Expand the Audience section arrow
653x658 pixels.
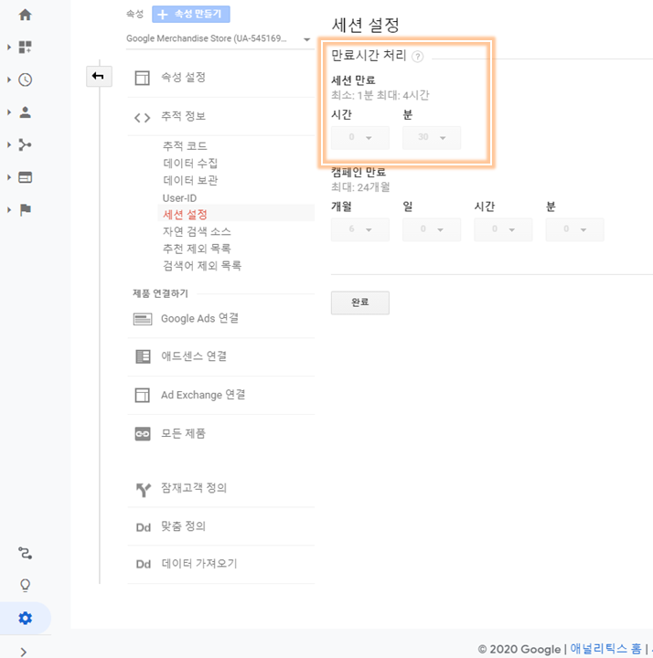pyautogui.click(x=9, y=112)
